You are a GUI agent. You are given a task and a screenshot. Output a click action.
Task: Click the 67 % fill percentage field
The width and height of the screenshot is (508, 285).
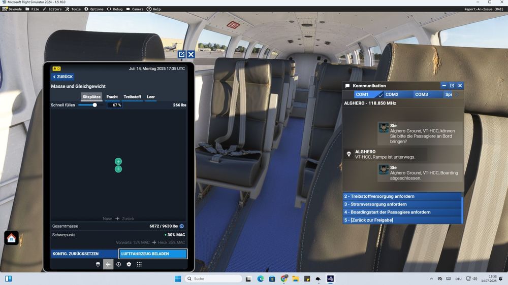coord(114,105)
